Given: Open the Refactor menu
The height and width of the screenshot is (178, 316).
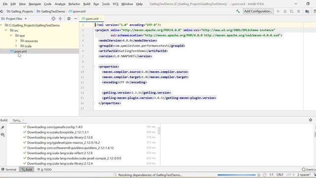Looking at the screenshot, I should pos(74,4).
